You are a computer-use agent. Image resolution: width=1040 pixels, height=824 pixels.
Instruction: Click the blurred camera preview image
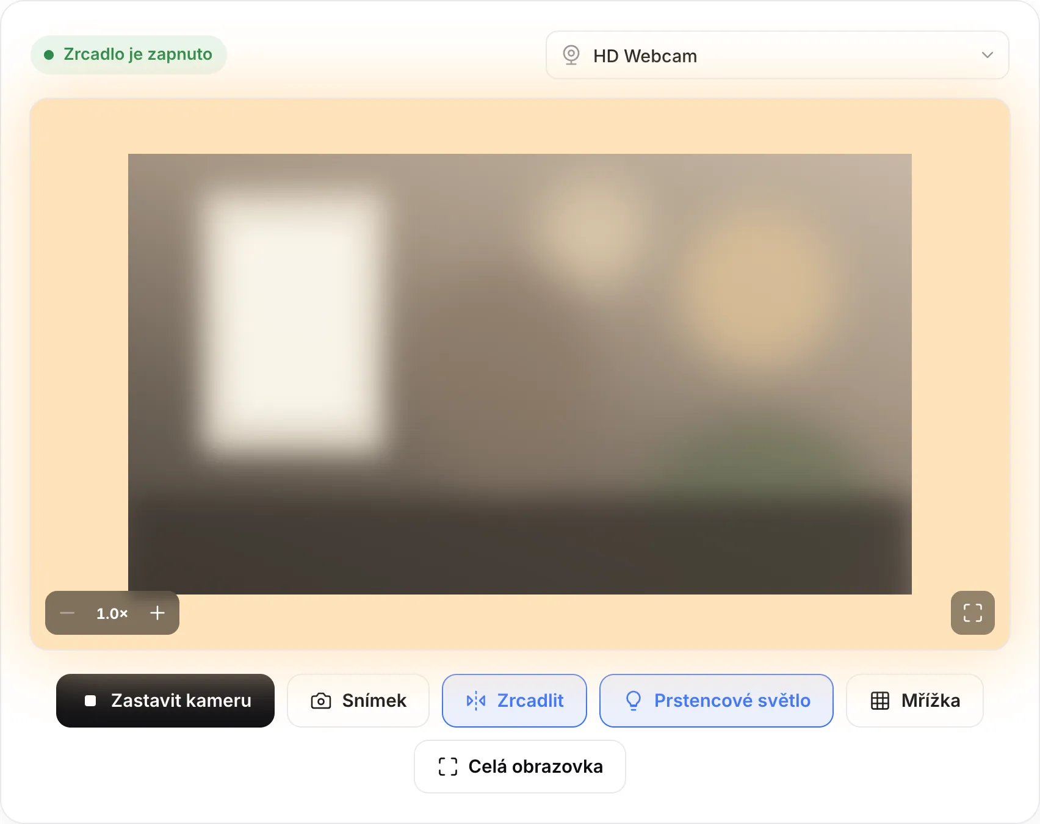(x=520, y=374)
